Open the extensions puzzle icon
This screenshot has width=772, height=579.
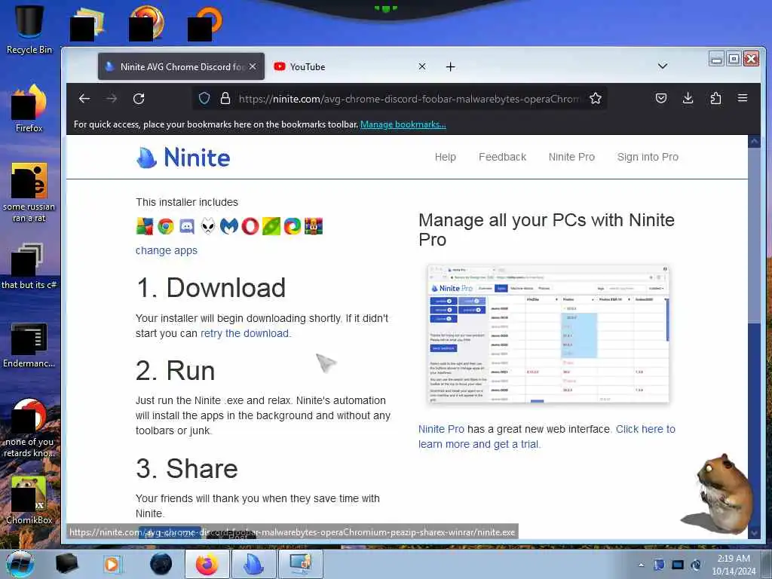[x=715, y=99]
